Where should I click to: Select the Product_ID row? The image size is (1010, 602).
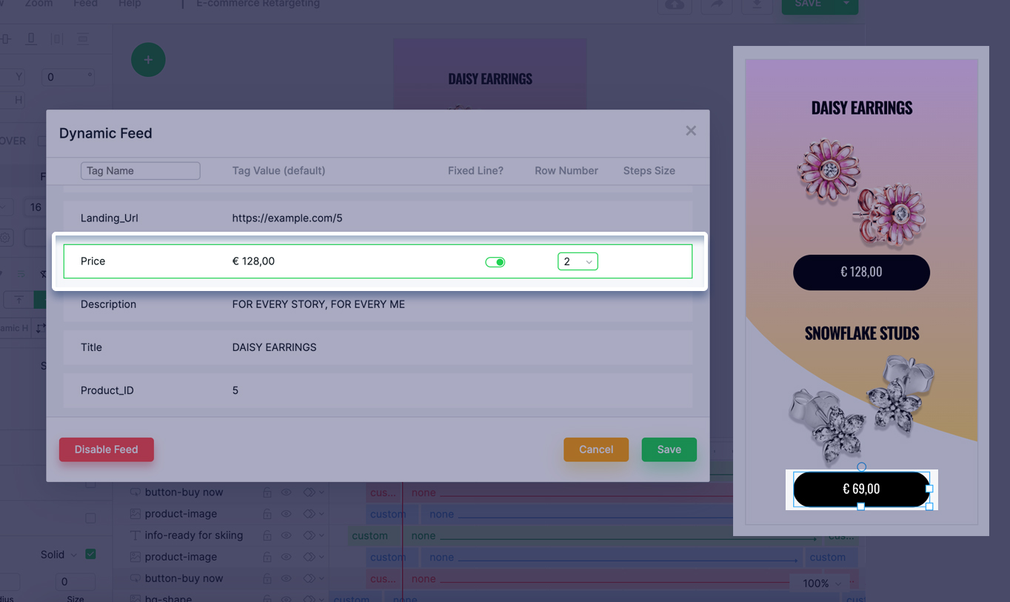[378, 390]
